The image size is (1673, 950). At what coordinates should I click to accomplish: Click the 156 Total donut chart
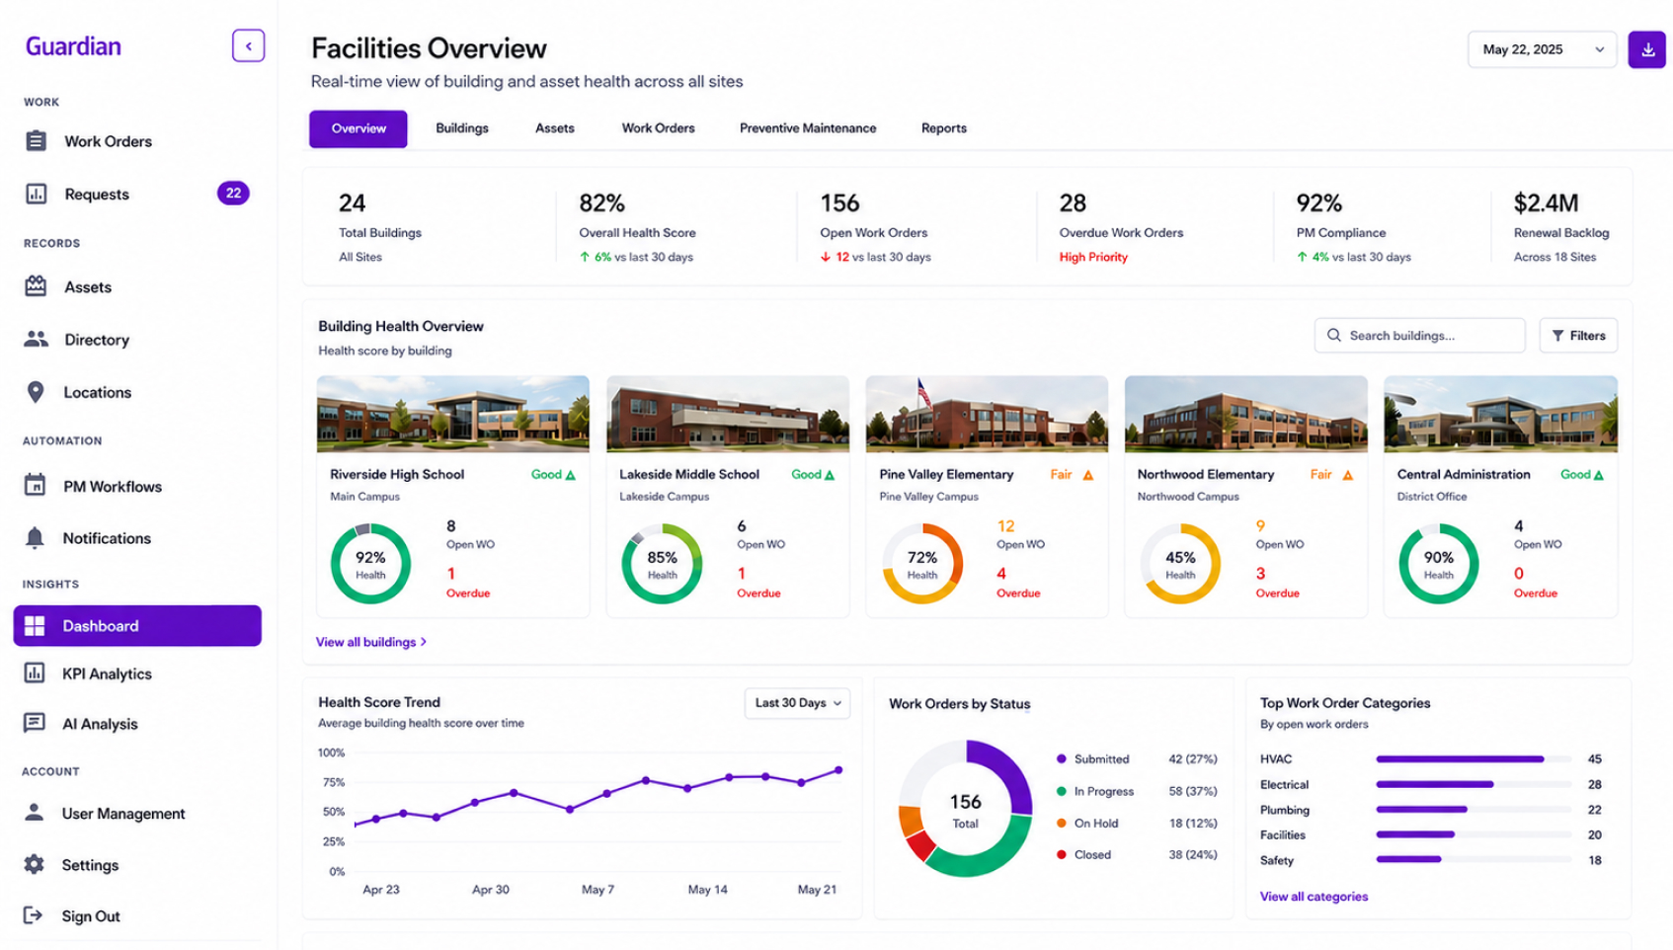click(x=966, y=809)
